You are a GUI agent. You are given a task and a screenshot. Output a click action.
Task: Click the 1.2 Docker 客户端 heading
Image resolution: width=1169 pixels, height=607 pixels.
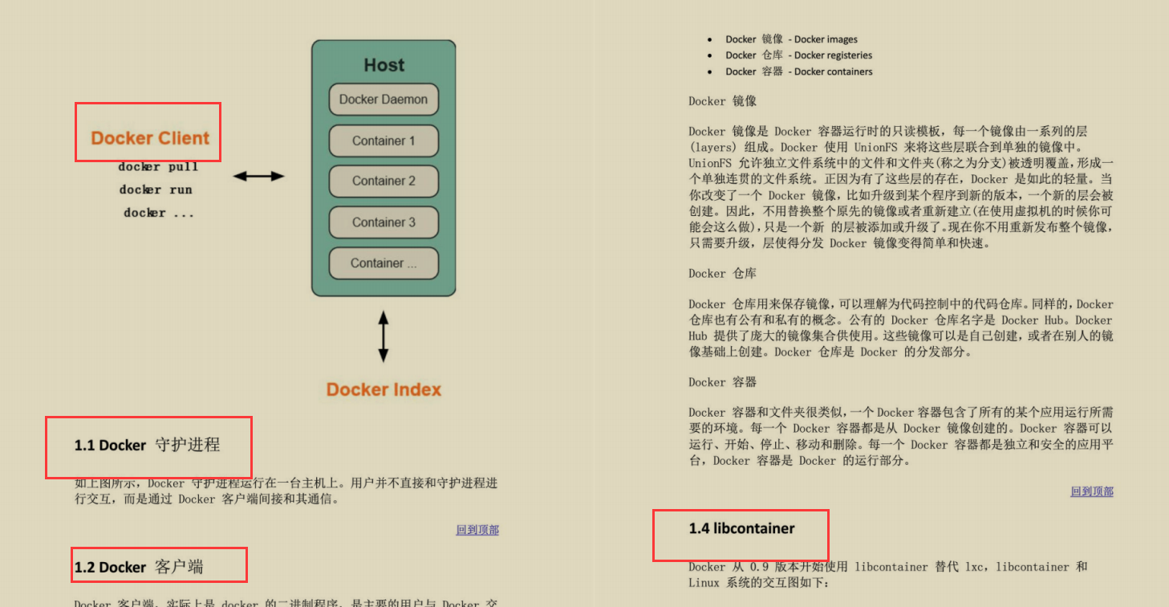pos(139,567)
